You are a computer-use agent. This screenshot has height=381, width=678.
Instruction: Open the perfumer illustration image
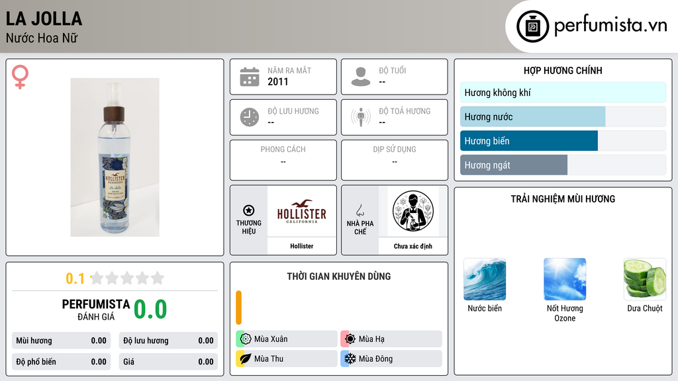413,212
